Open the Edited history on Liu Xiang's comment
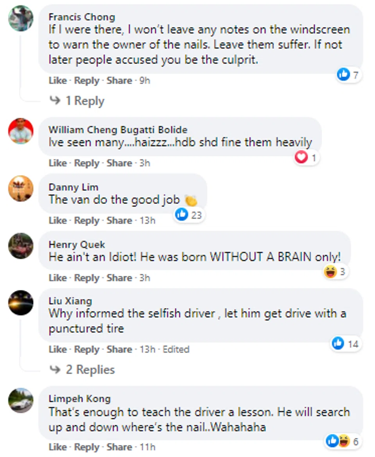Image resolution: width=375 pixels, height=457 pixels. click(176, 349)
